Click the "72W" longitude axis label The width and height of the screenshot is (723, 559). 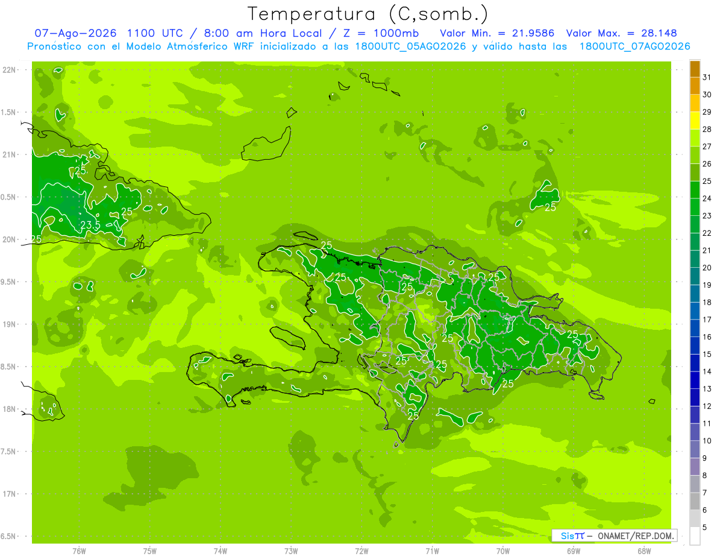[361, 551]
